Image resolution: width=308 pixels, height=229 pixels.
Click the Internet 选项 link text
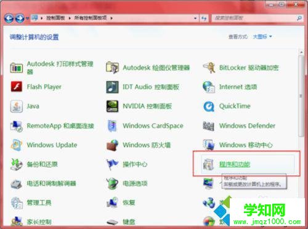coord(238,87)
